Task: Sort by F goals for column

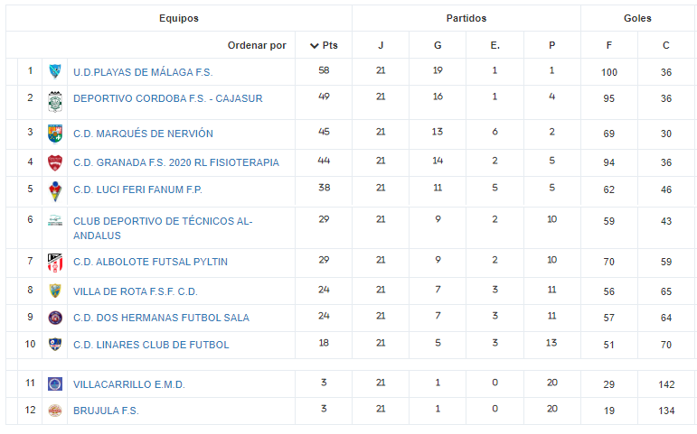Action: click(x=609, y=45)
